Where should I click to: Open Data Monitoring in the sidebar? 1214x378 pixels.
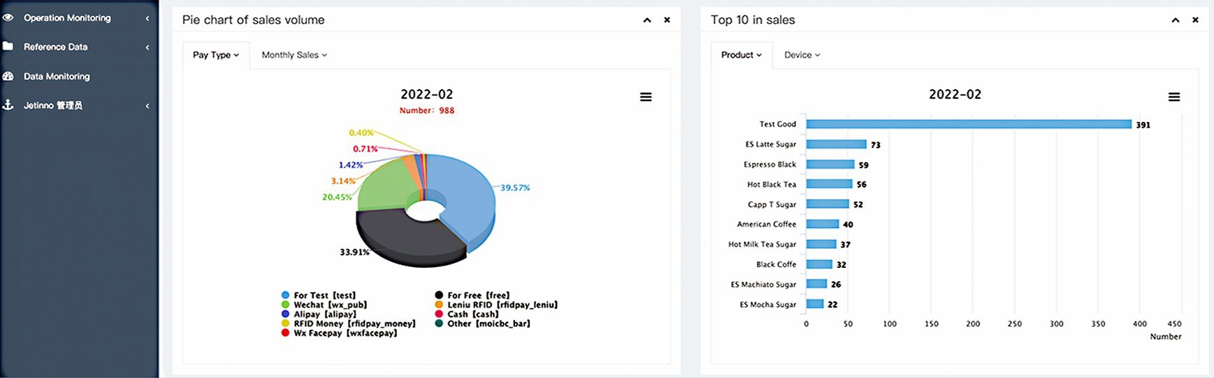pos(57,76)
